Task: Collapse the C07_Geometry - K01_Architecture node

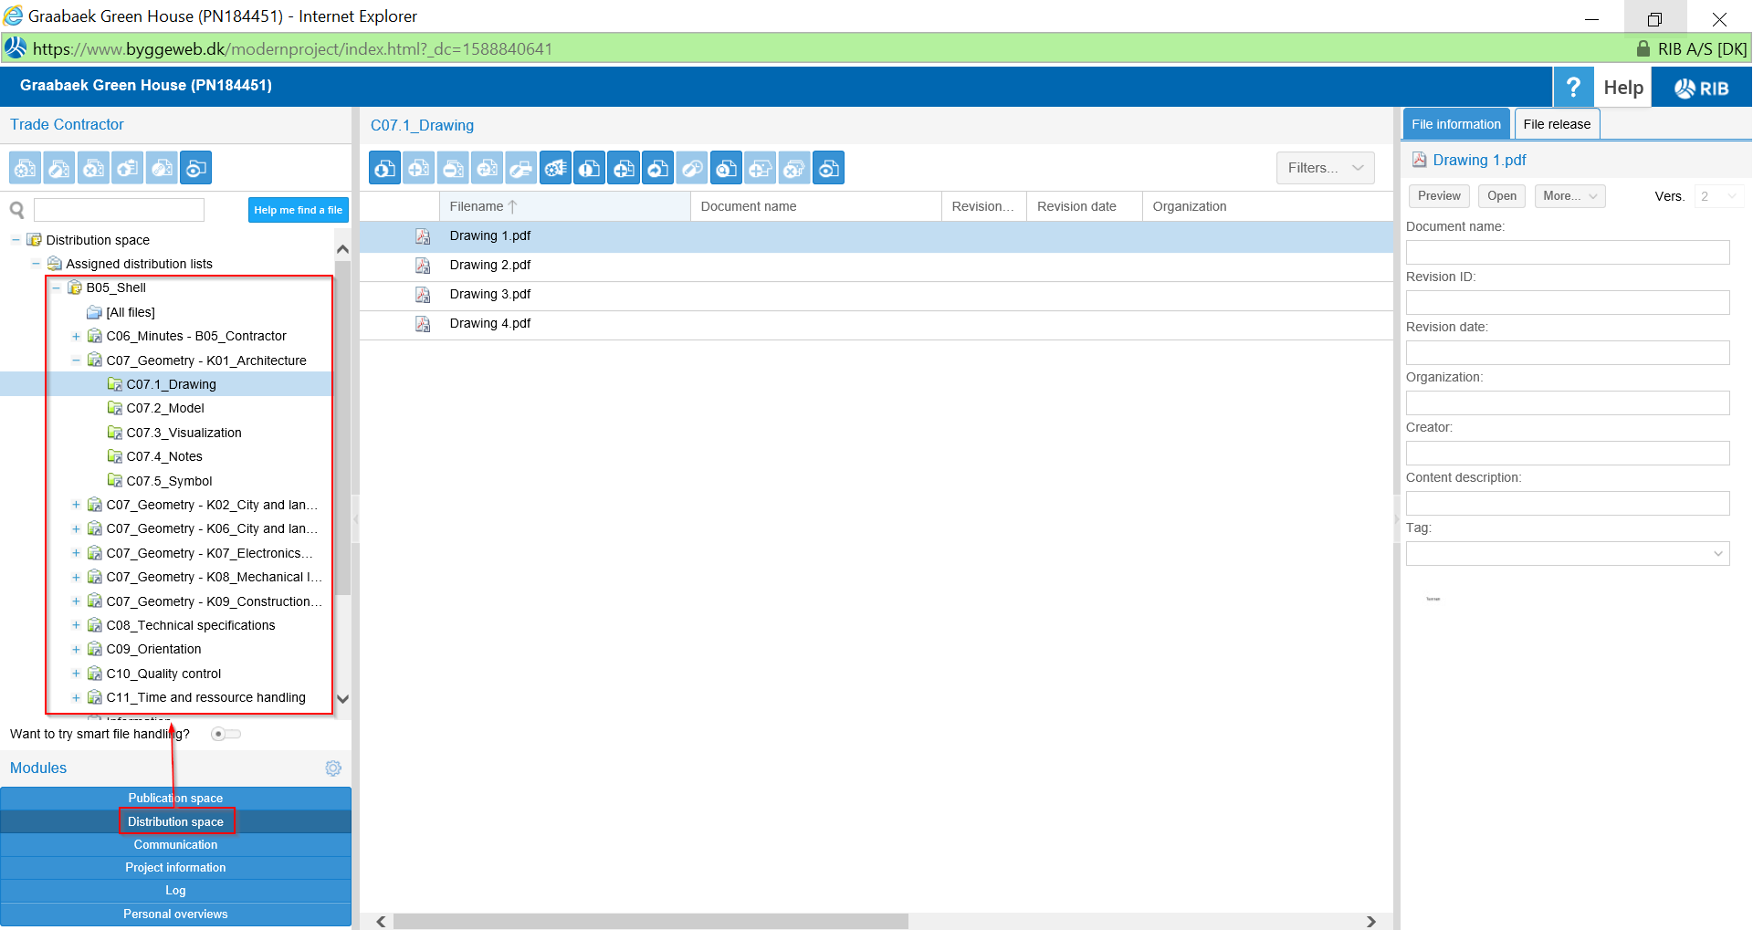Action: pos(76,361)
